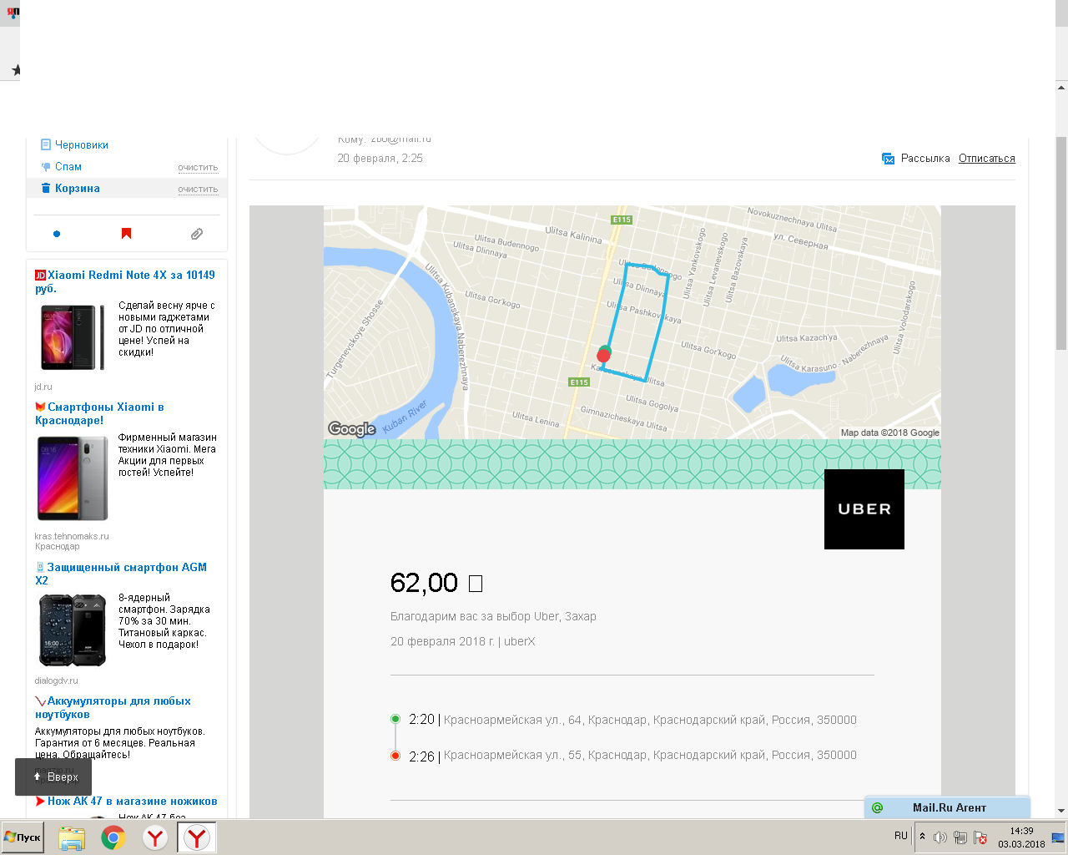Click the page scrollbar down arrow
The image size is (1068, 855).
tap(1061, 810)
